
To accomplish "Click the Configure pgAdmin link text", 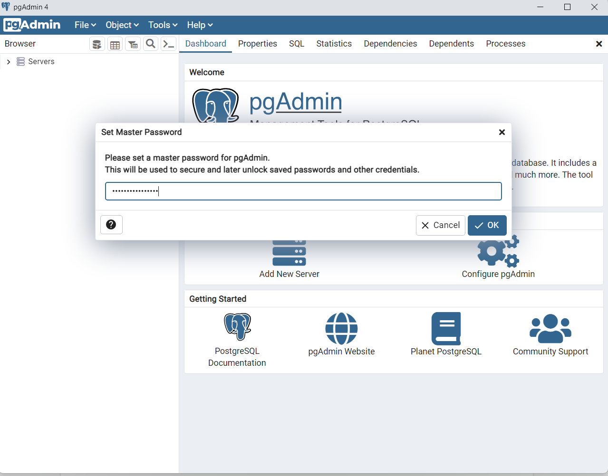I will 498,274.
